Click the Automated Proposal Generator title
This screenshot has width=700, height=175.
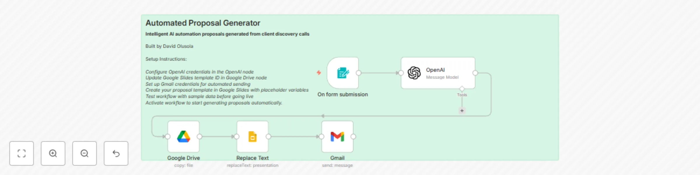[x=203, y=23]
